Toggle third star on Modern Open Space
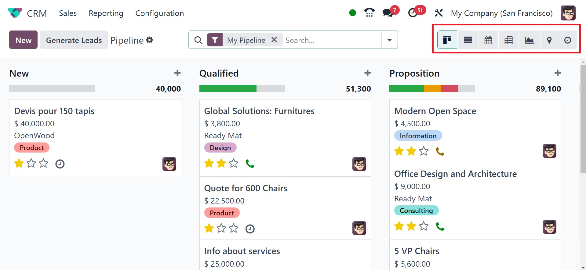 coord(424,151)
